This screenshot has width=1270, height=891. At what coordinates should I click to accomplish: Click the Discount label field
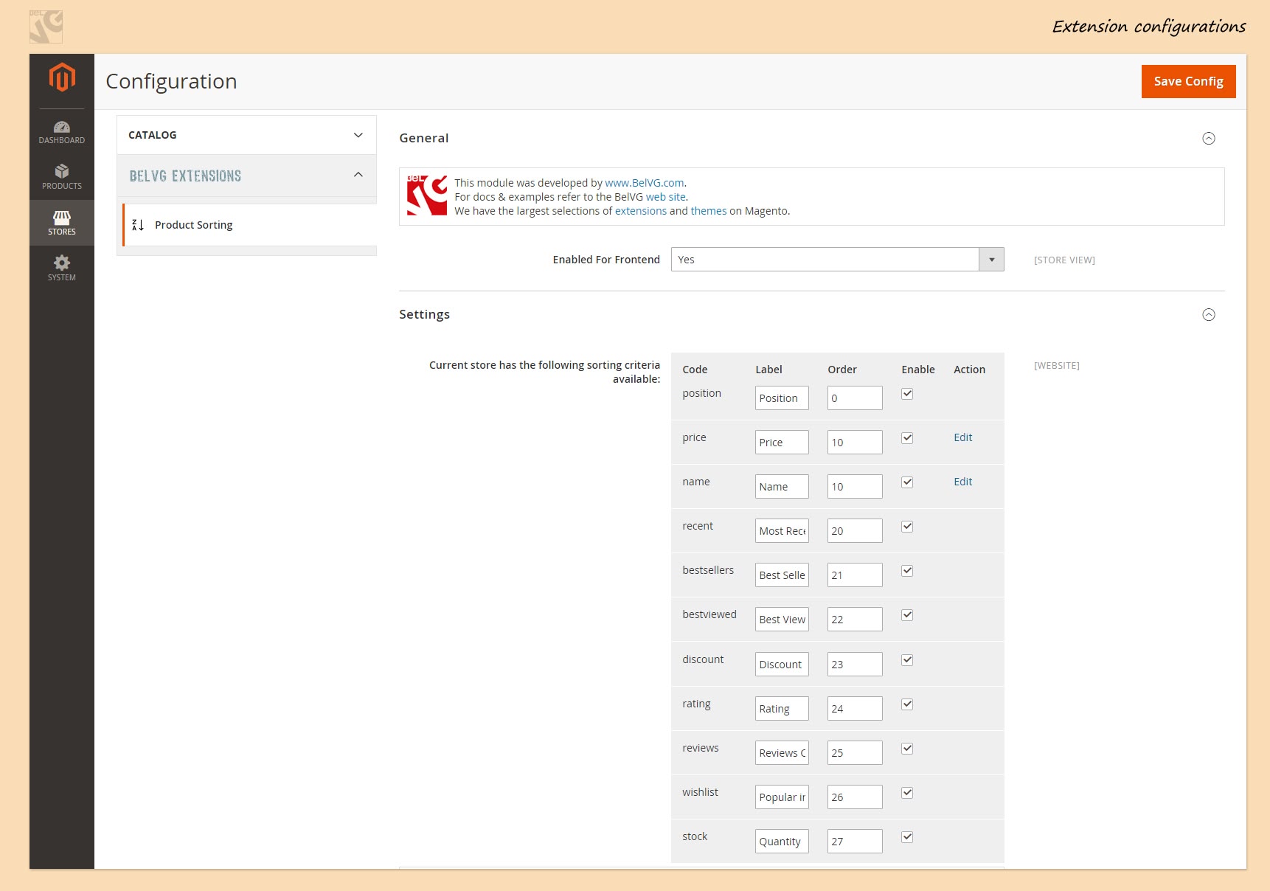coord(782,665)
